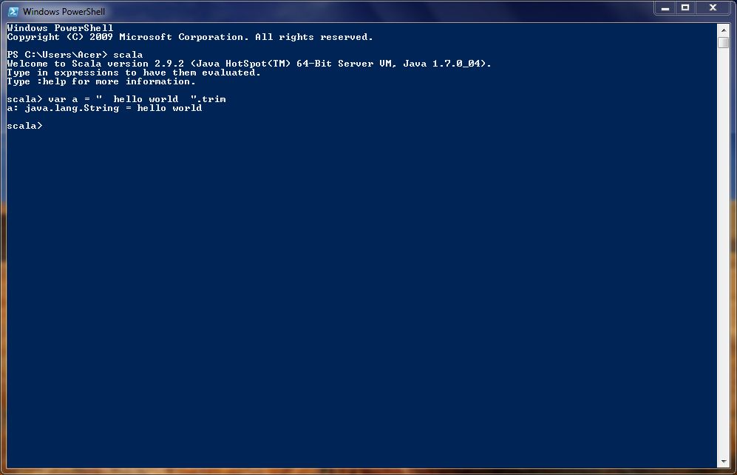Click the .trim text in the command

tap(211, 98)
